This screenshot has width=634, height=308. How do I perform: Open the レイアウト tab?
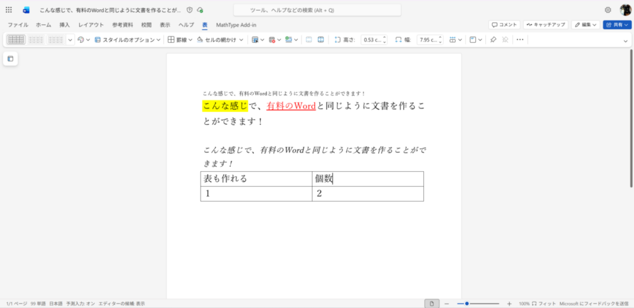91,25
